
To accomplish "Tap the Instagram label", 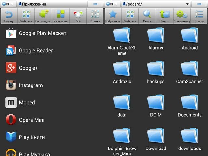I will coord(31,85).
